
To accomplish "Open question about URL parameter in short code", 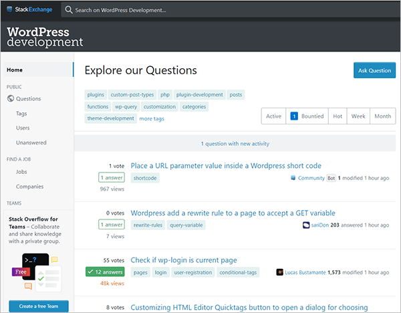I will click(x=226, y=166).
